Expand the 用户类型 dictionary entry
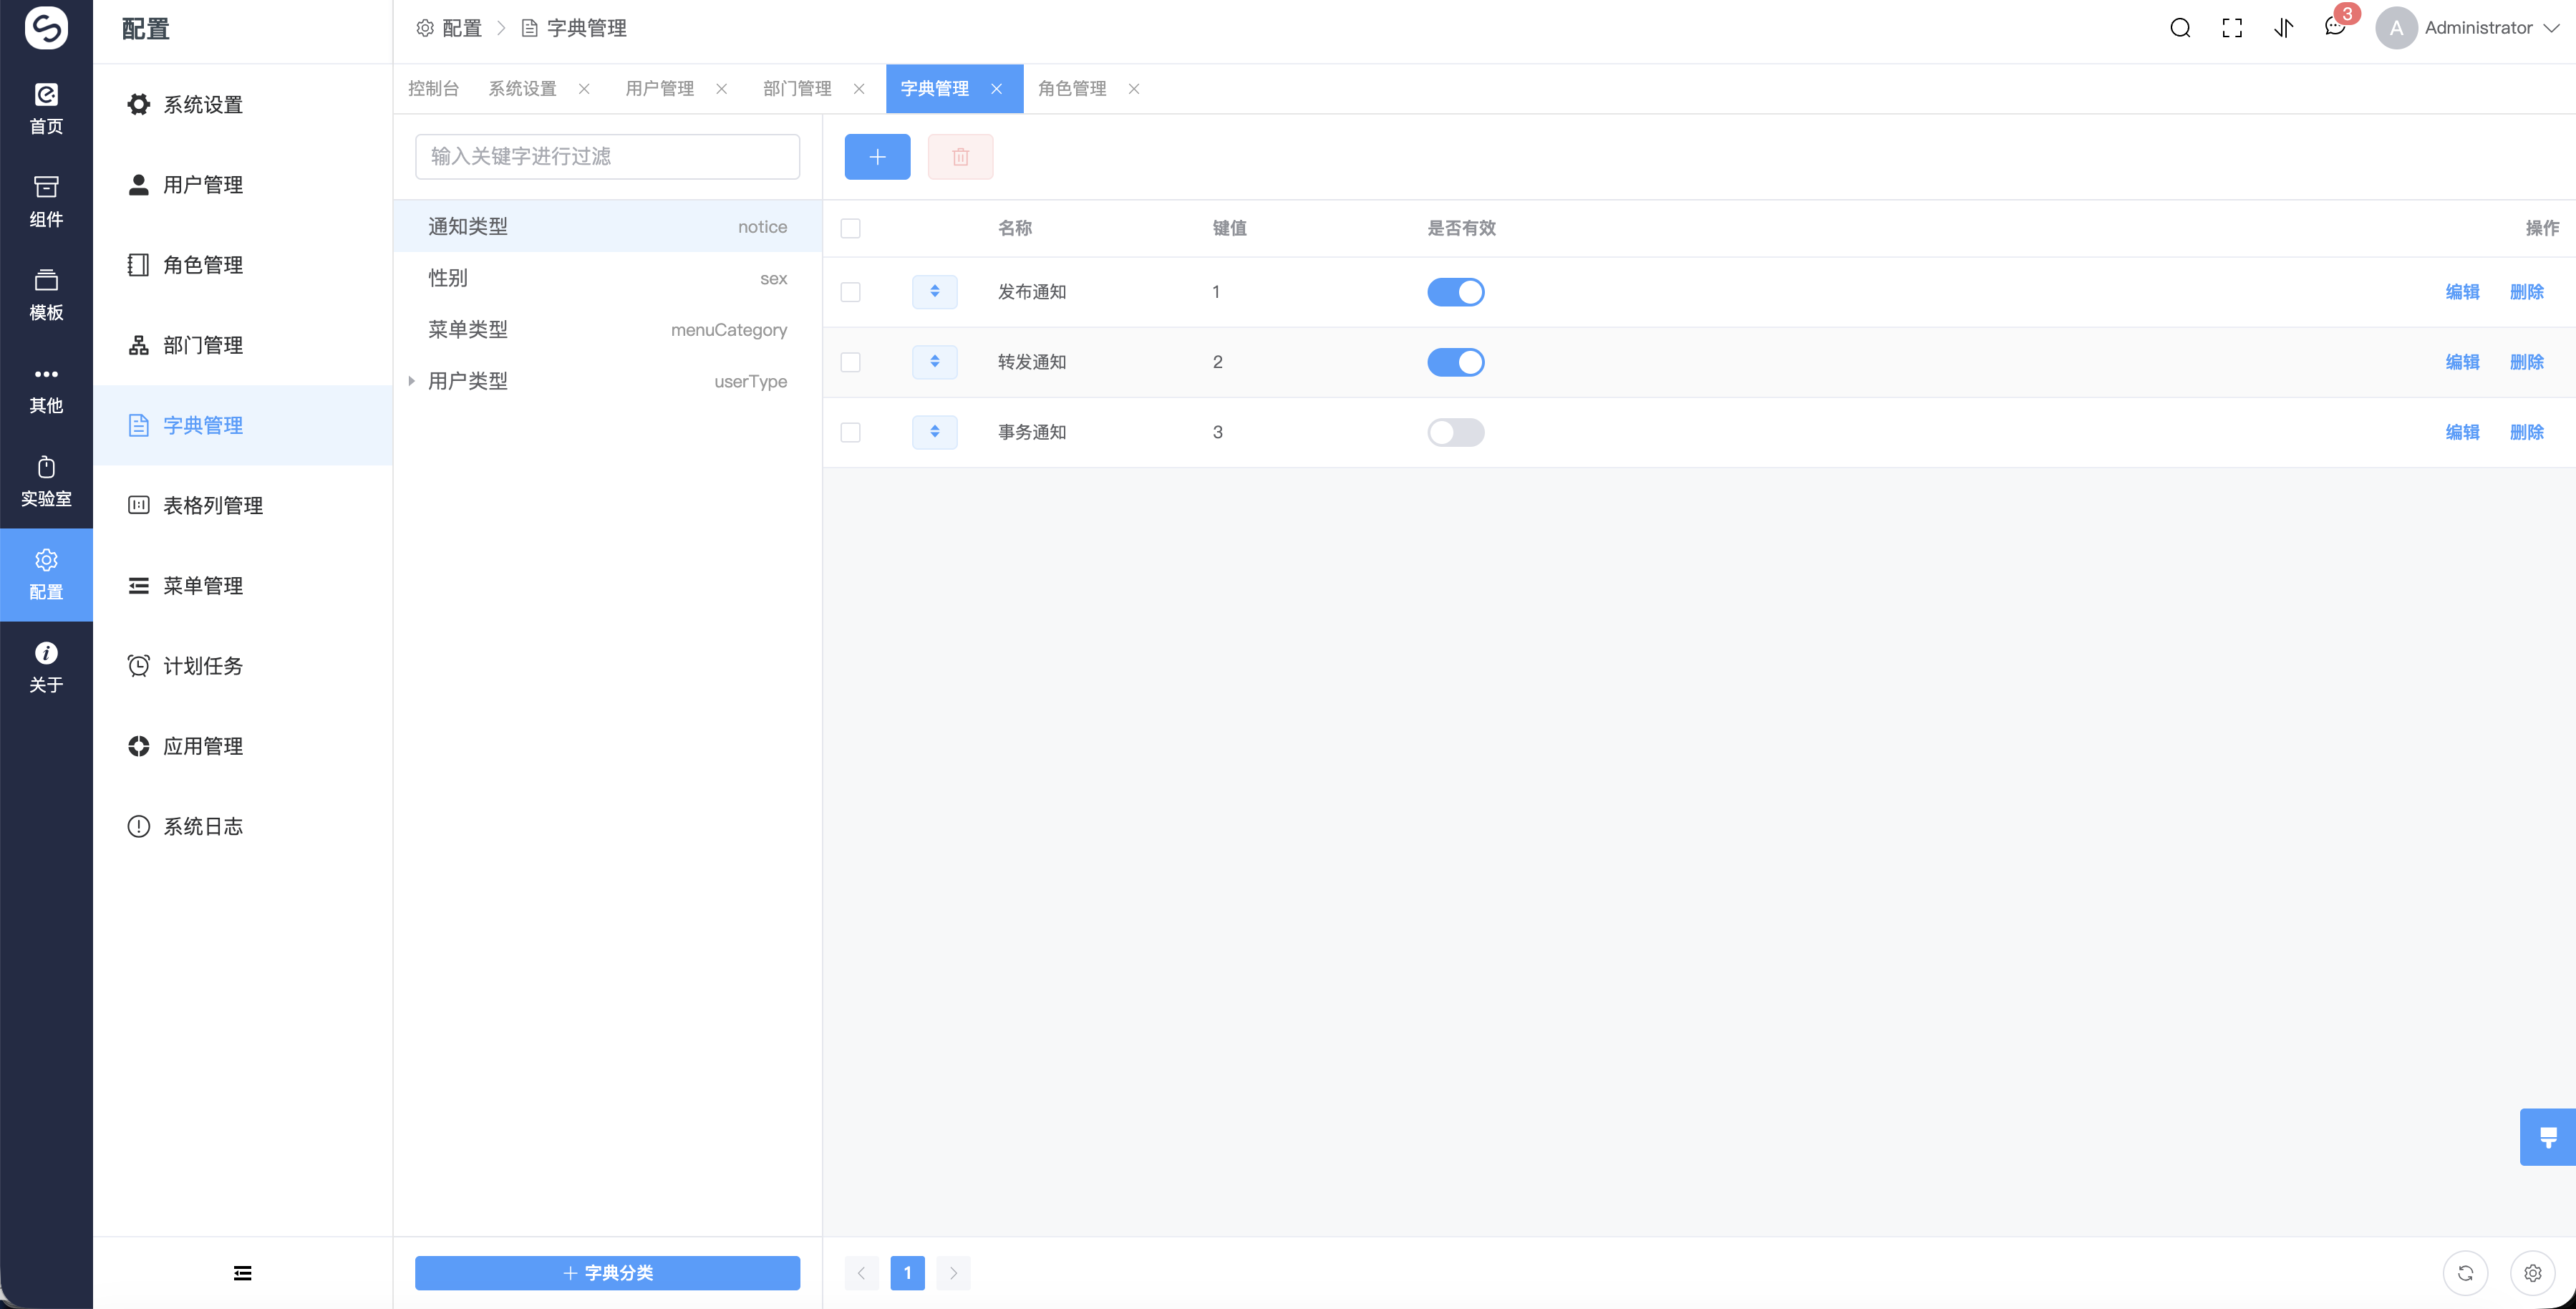The width and height of the screenshot is (2576, 1309). (411, 381)
